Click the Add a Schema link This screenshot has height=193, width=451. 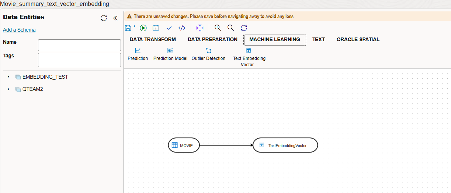(19, 30)
